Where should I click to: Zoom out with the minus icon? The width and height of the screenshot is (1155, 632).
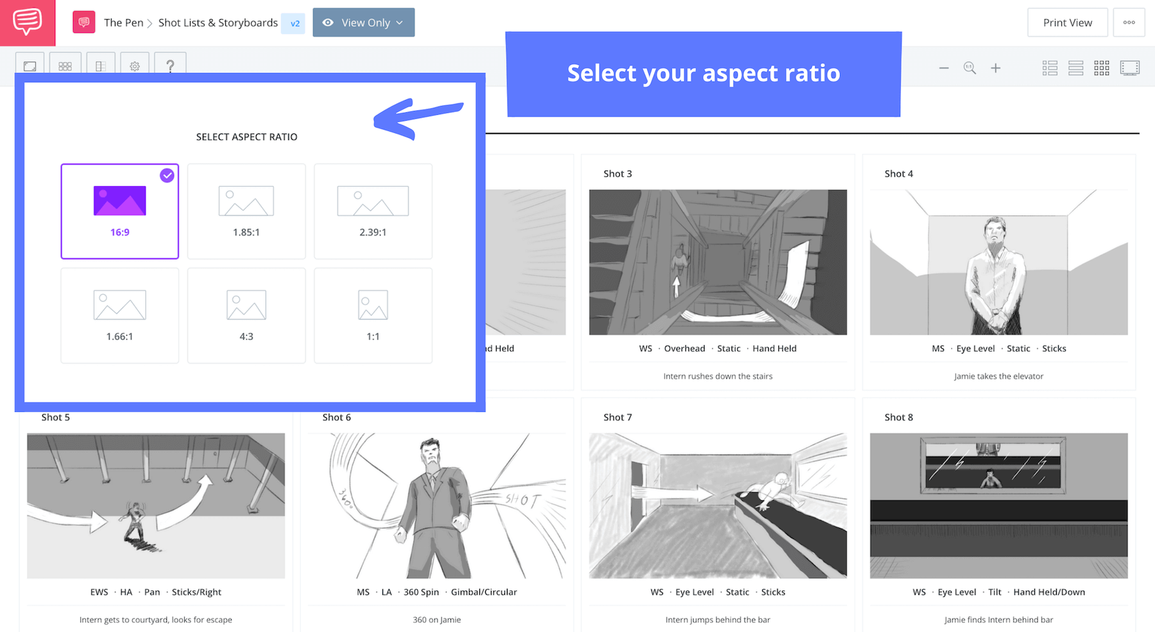(x=944, y=68)
